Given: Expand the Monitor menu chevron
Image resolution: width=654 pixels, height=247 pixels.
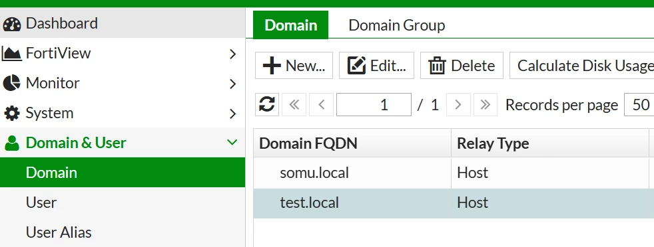Looking at the screenshot, I should click(232, 84).
